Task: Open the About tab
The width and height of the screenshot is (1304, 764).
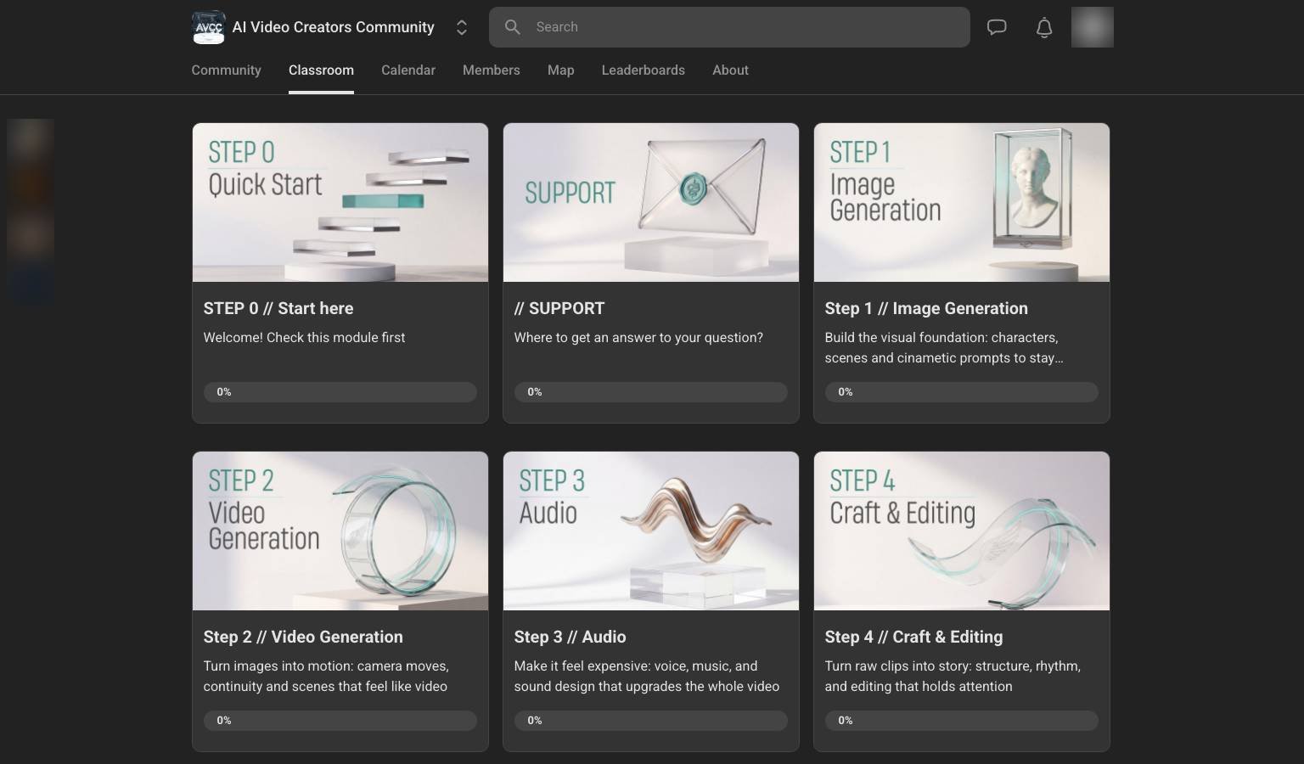Action: (730, 70)
